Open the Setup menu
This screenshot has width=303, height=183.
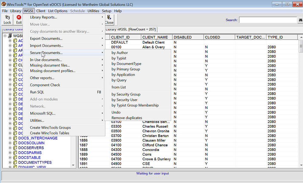pos(106,11)
